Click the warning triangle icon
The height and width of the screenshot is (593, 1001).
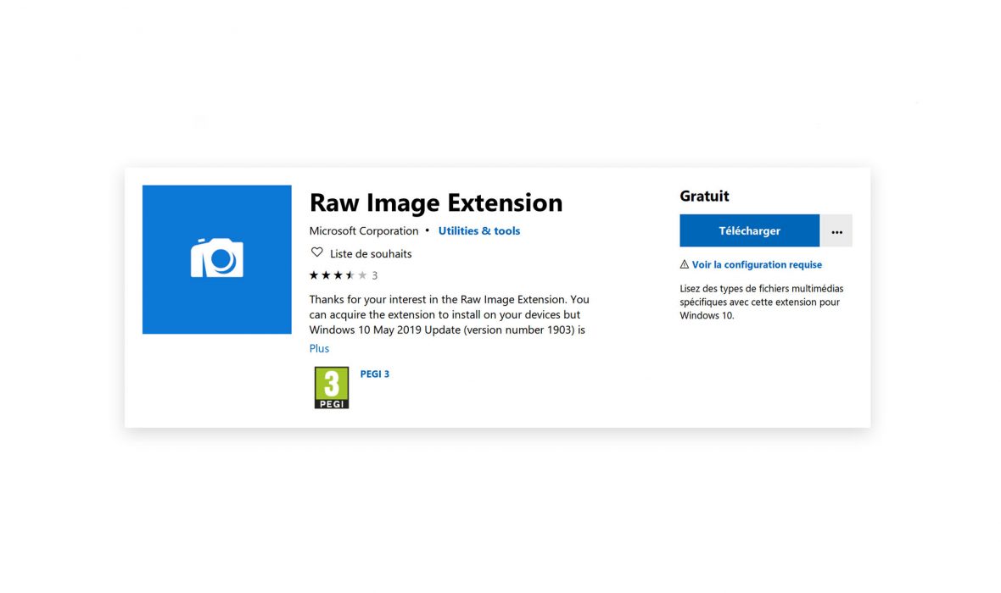pyautogui.click(x=685, y=264)
